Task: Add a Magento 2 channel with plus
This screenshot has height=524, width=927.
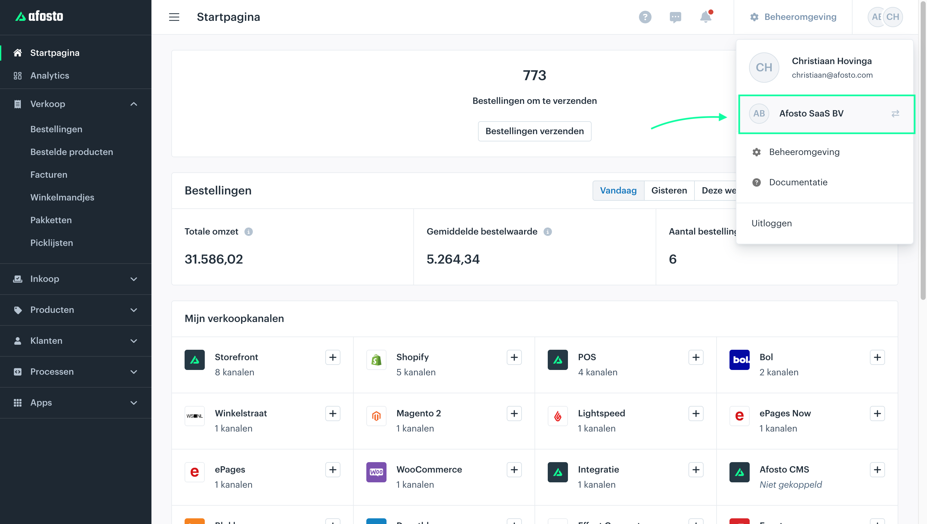Action: click(x=514, y=414)
